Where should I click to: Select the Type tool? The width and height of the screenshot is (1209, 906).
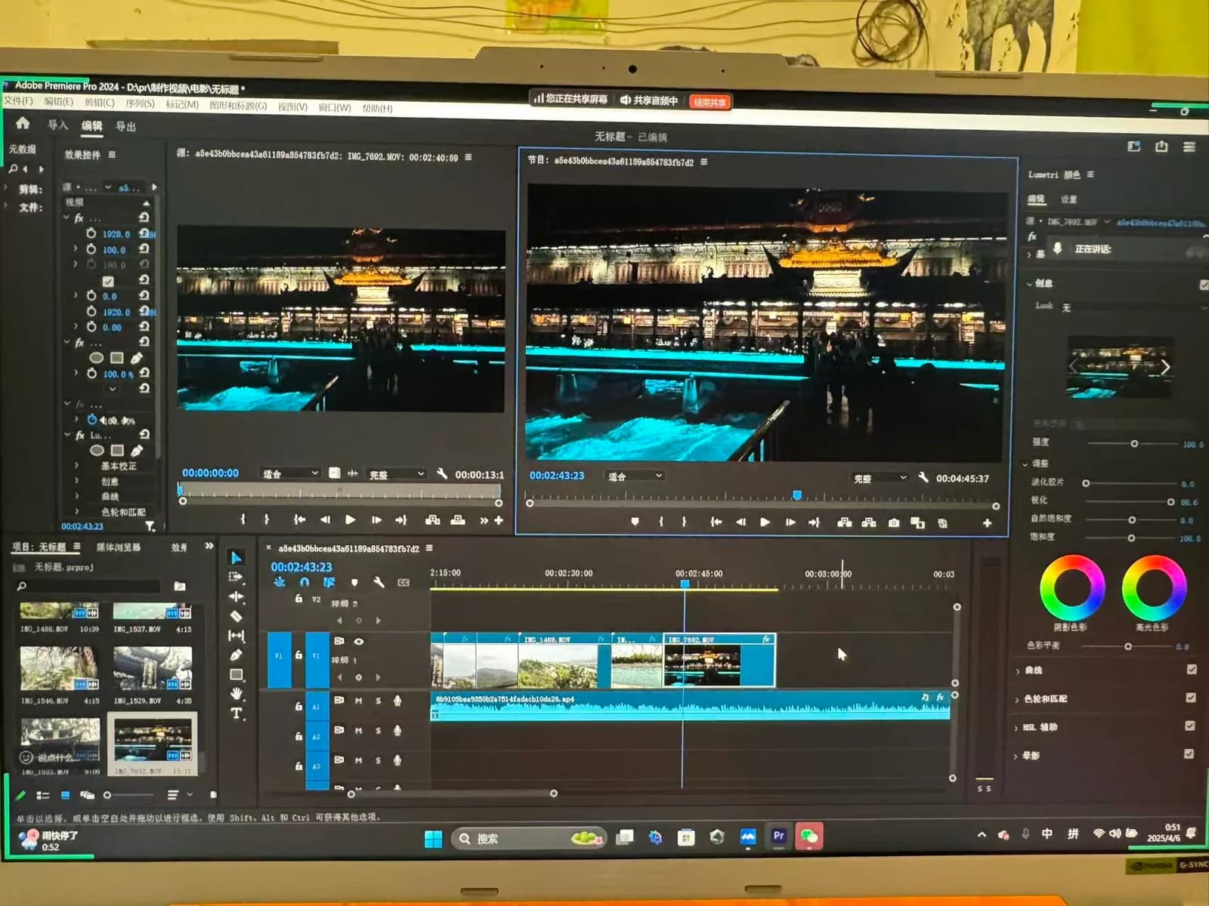(237, 713)
